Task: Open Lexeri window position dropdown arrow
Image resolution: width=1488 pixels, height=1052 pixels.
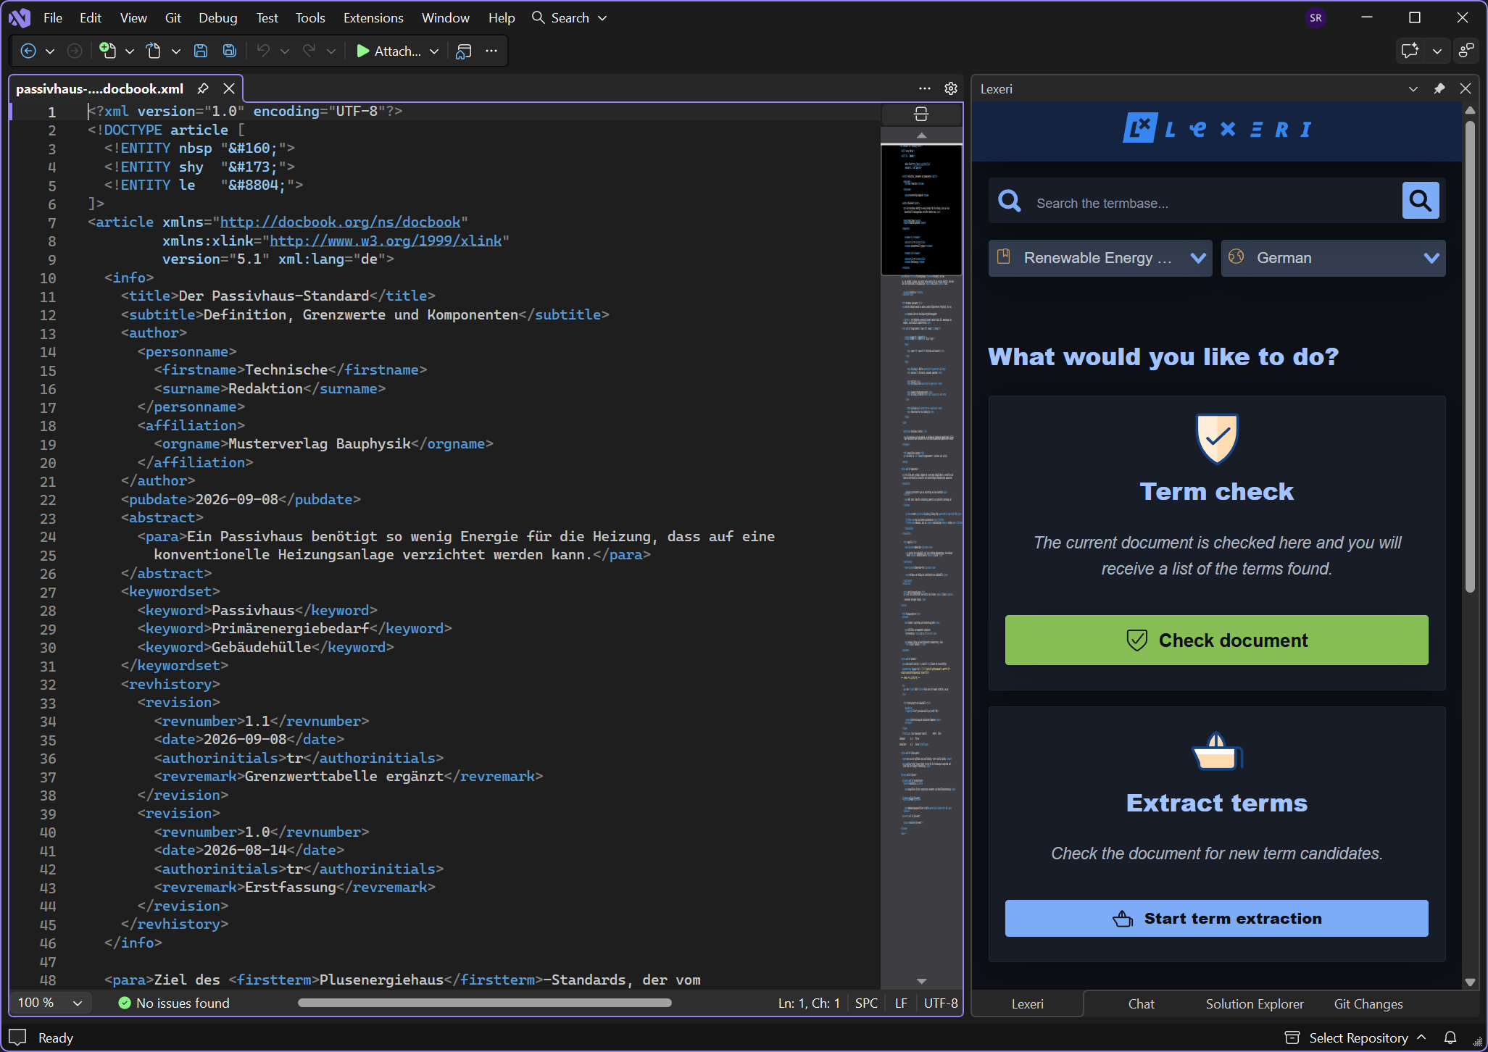Action: point(1413,88)
